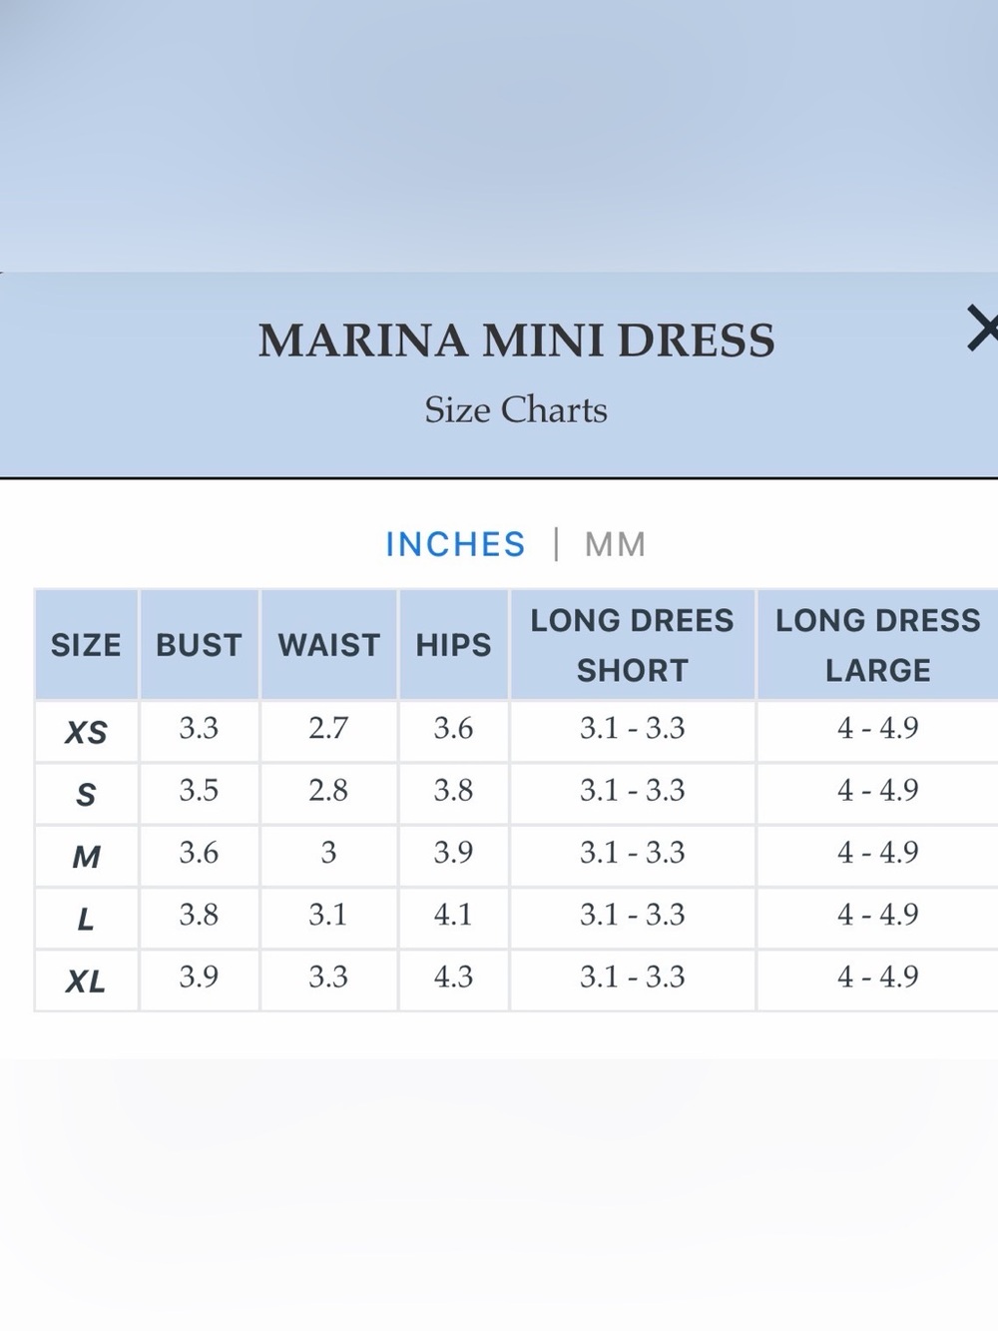Viewport: 998px width, 1331px height.
Task: Click XS long dress short 3.1 - 3.3
Action: click(633, 728)
